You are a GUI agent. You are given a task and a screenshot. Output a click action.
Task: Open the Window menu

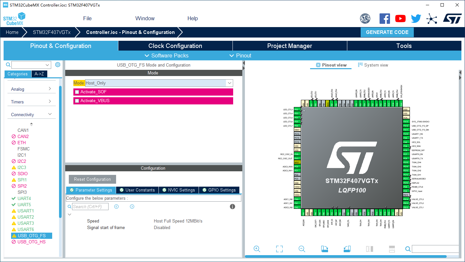[x=145, y=18]
